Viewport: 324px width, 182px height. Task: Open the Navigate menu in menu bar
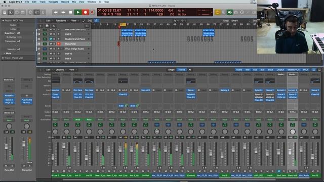point(53,2)
